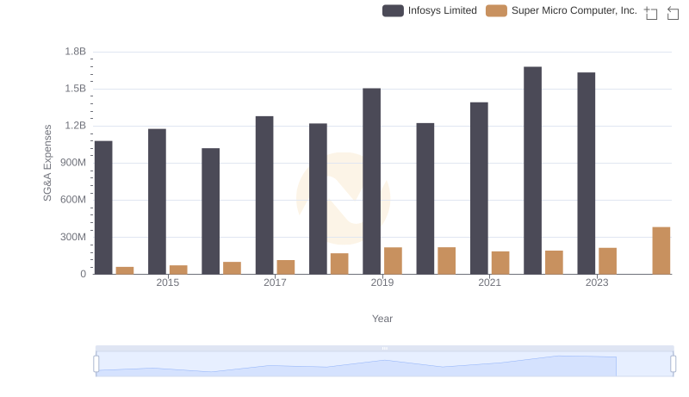
Task: Click the 2015 x-axis label
Action: coord(168,282)
